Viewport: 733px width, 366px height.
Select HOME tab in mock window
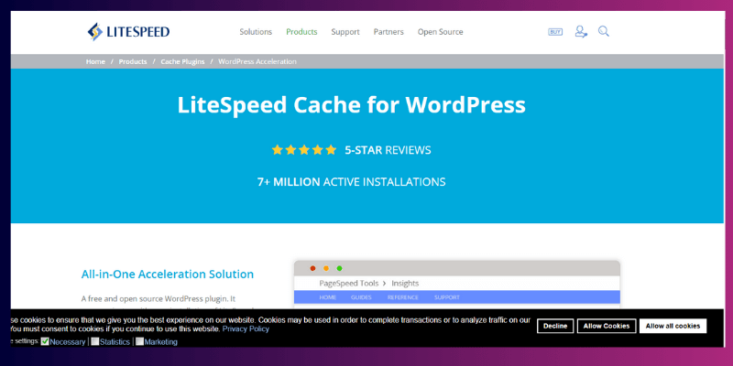(x=328, y=297)
